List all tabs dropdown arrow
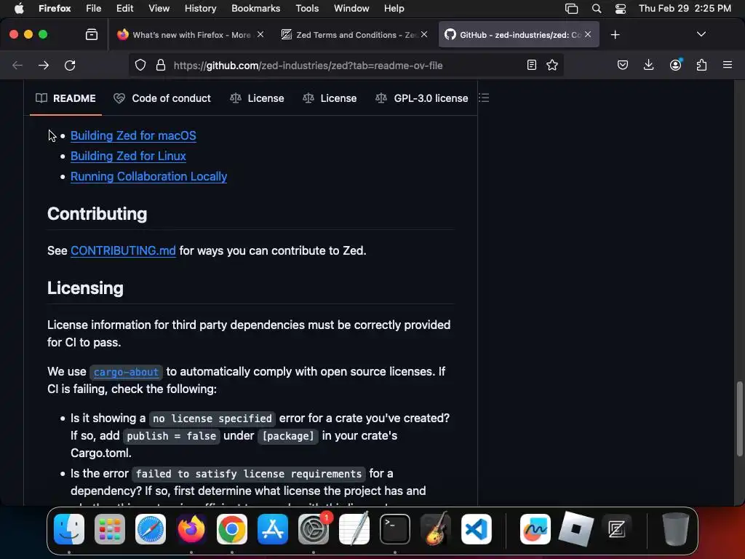Screen dimensions: 745x559 point(701,34)
